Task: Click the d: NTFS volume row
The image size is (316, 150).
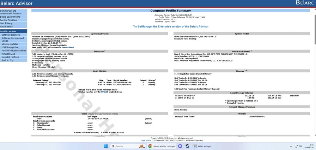Action: 228,98
